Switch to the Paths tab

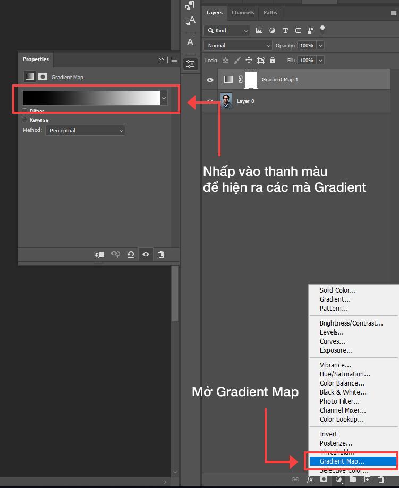point(270,12)
